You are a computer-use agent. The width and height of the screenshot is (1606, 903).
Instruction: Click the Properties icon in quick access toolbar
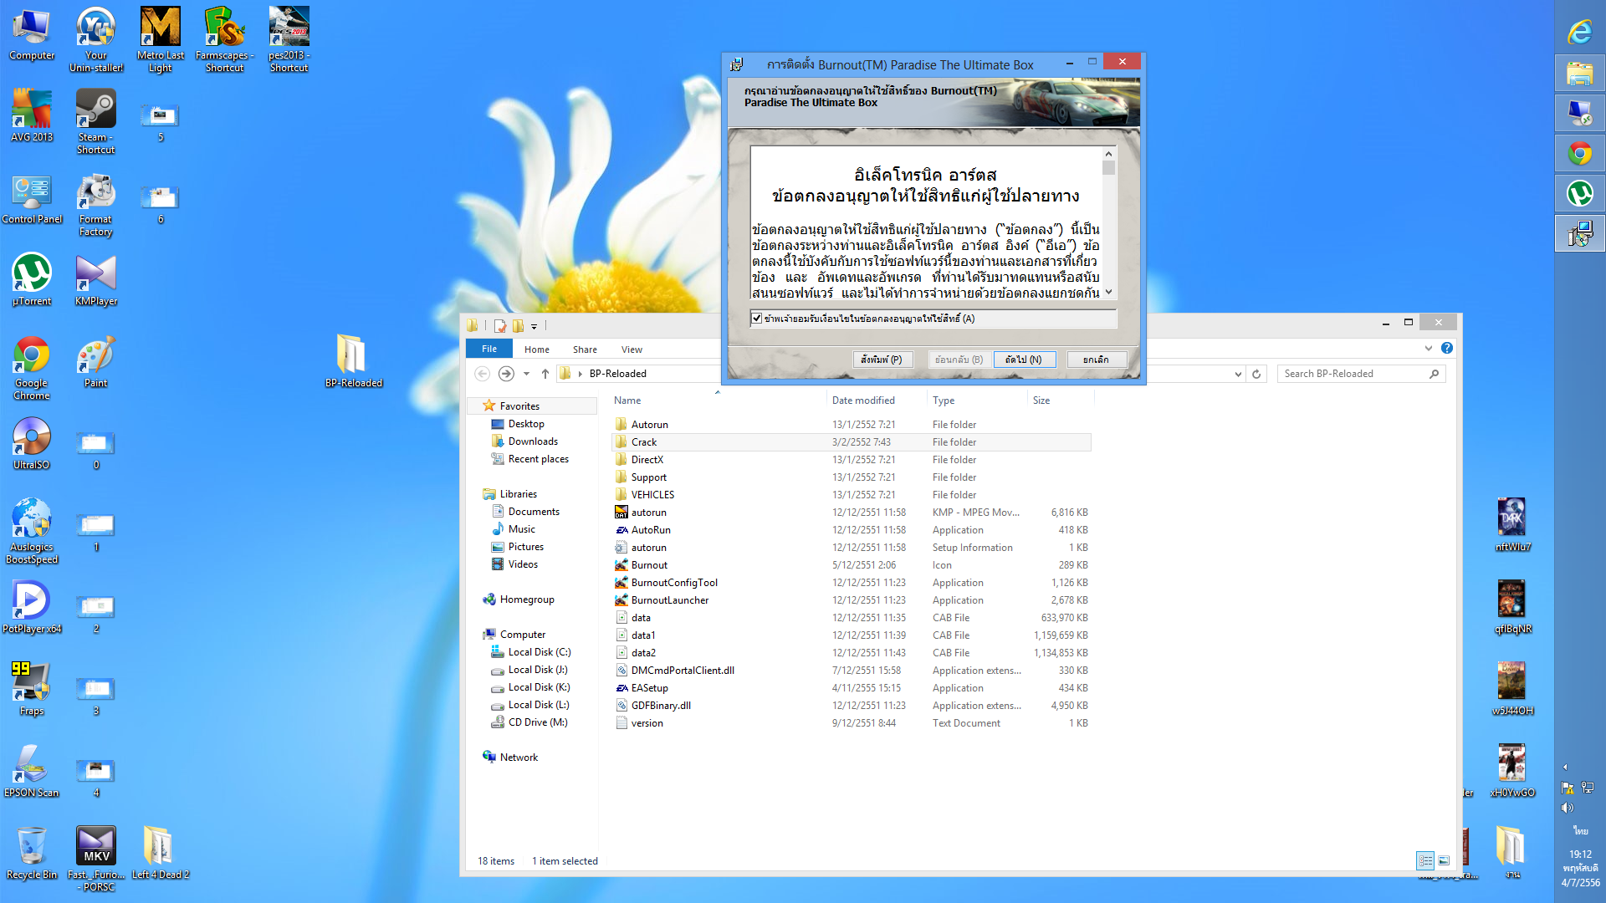point(500,326)
